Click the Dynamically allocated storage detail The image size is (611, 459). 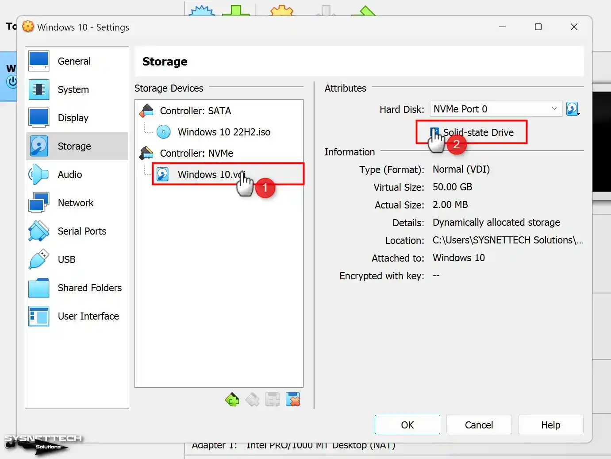(x=496, y=222)
